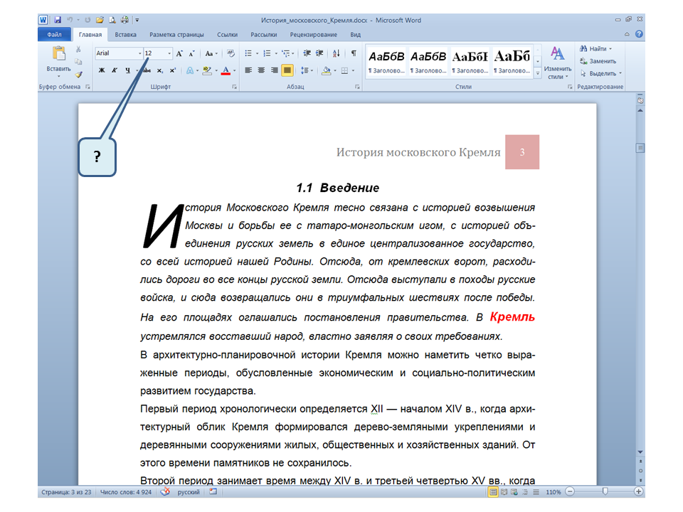Click the Clear Formatting icon
Image resolution: width=683 pixels, height=512 pixels.
click(x=231, y=53)
